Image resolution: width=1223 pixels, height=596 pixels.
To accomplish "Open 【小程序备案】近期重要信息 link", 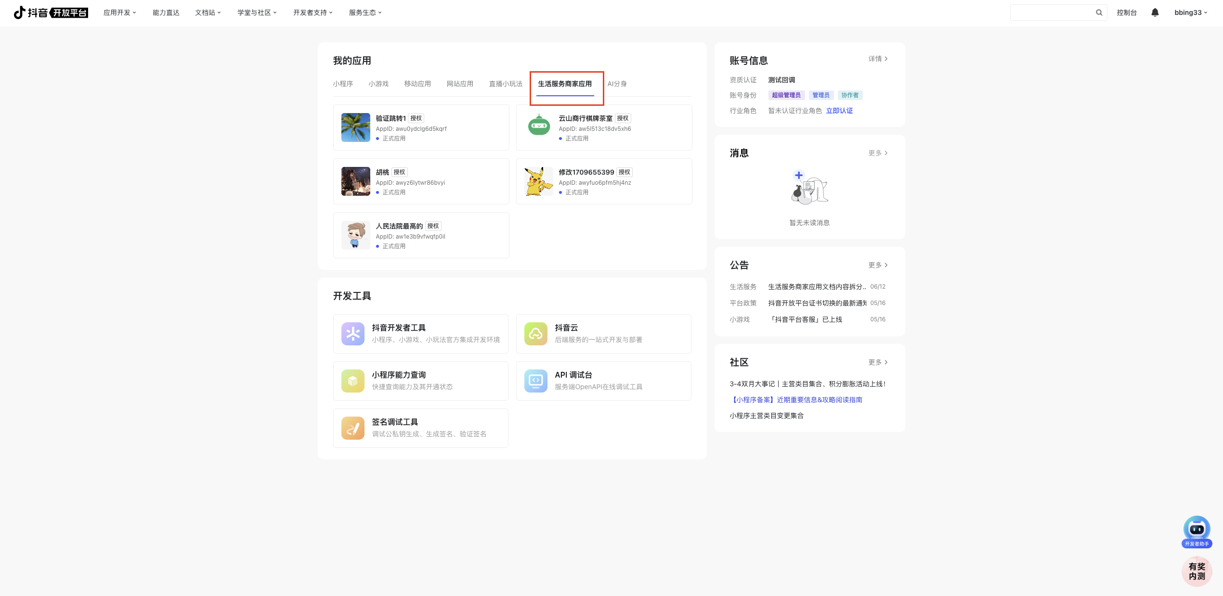I will click(x=796, y=400).
